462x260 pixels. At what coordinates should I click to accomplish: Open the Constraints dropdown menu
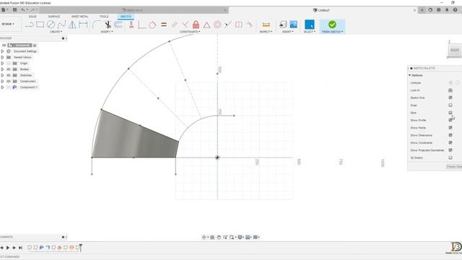[x=190, y=32]
